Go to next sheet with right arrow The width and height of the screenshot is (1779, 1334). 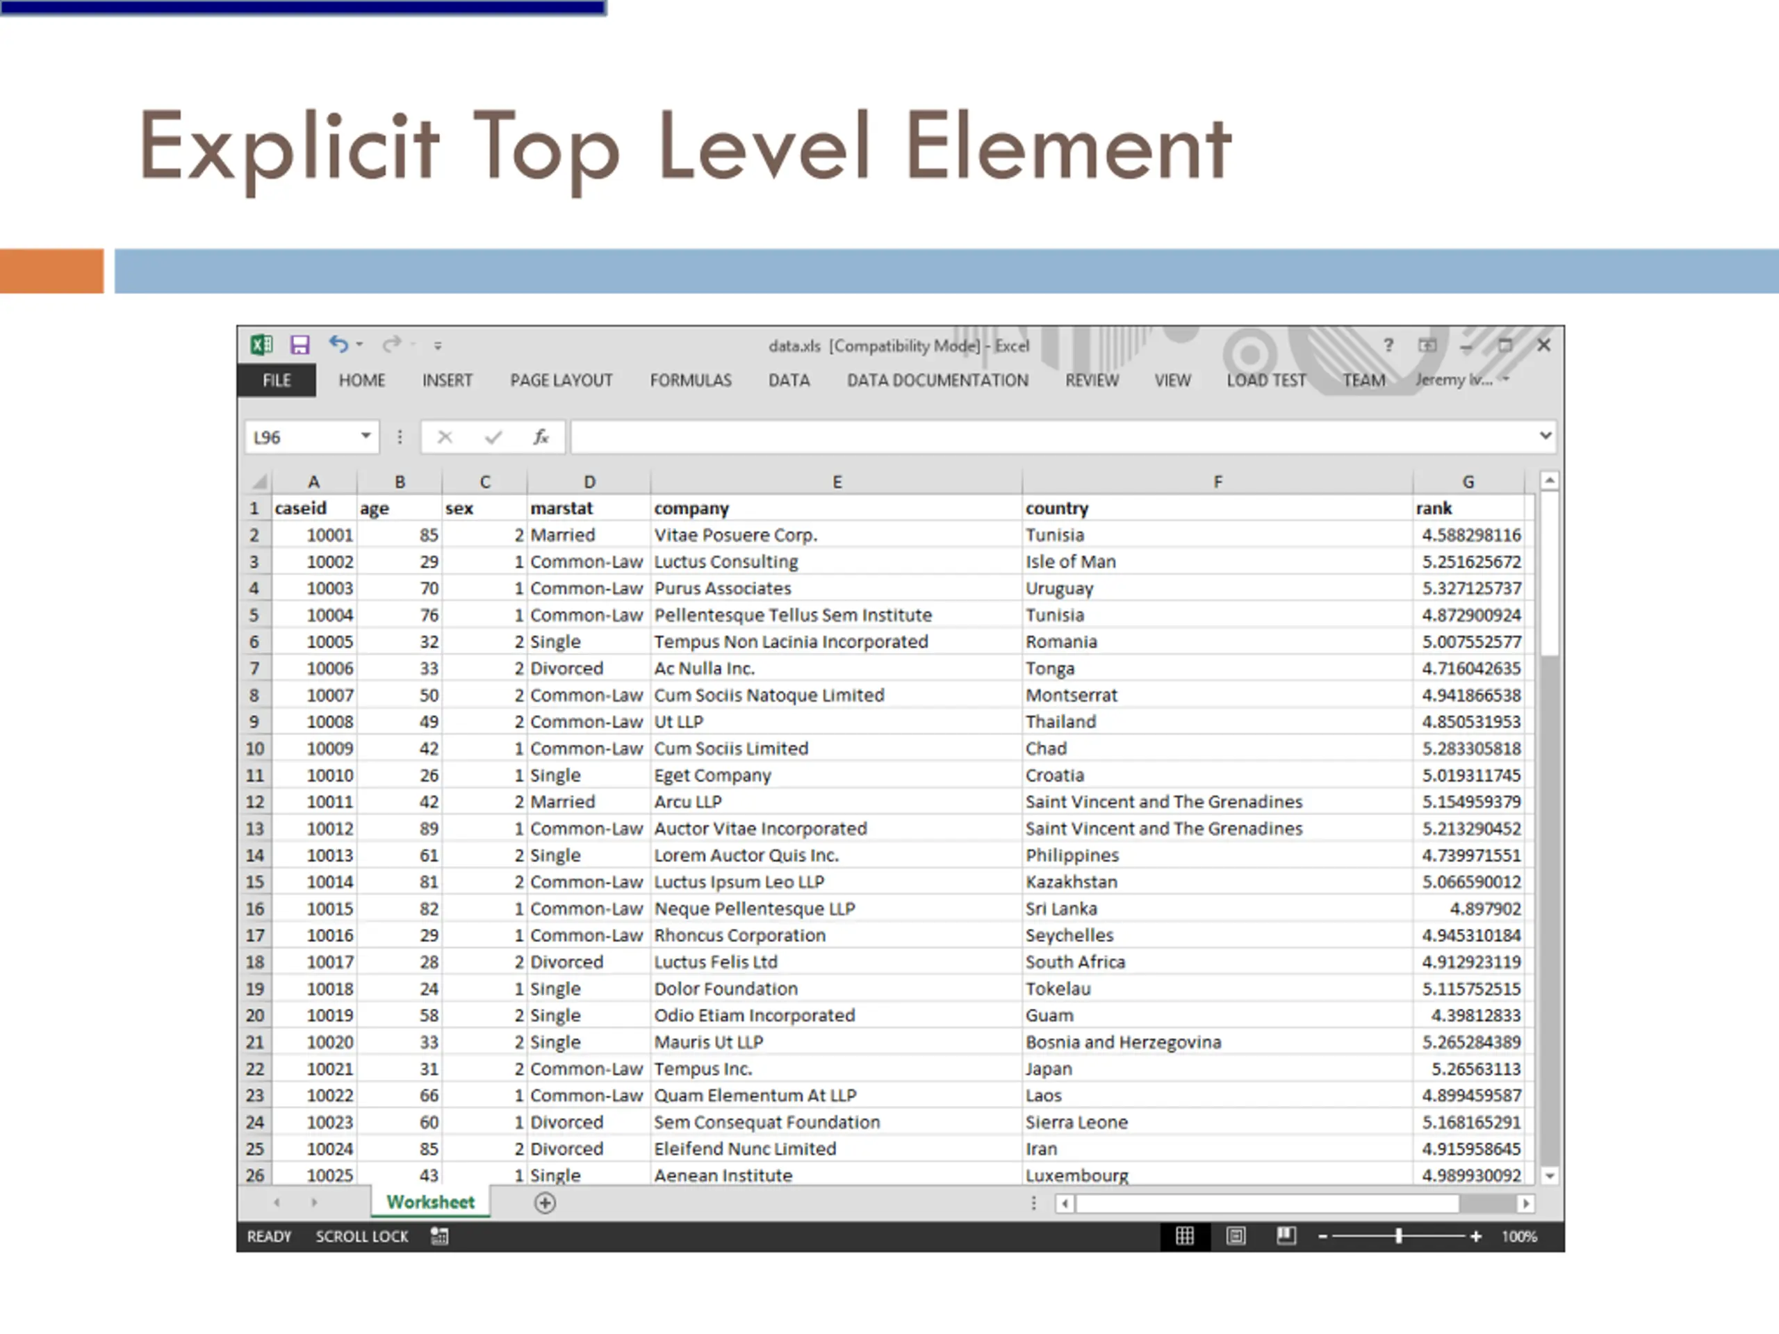click(x=313, y=1203)
